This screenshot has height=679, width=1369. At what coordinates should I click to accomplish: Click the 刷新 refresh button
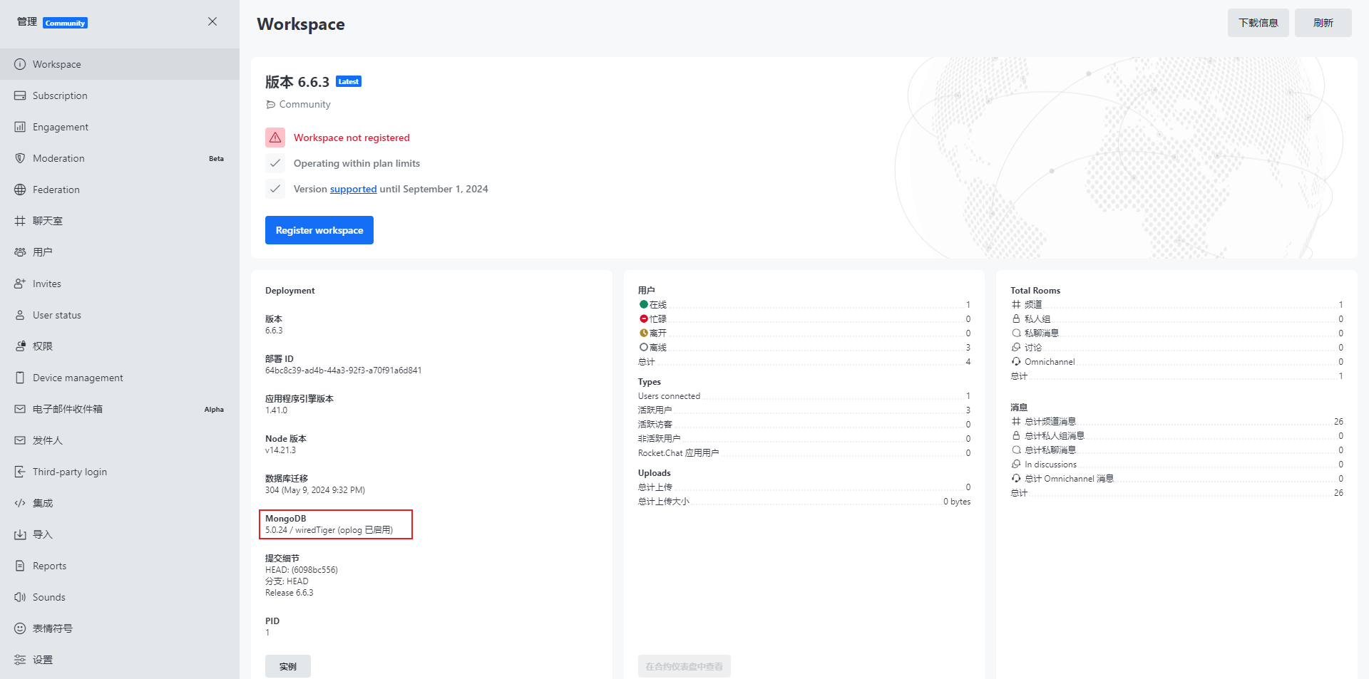(1323, 23)
